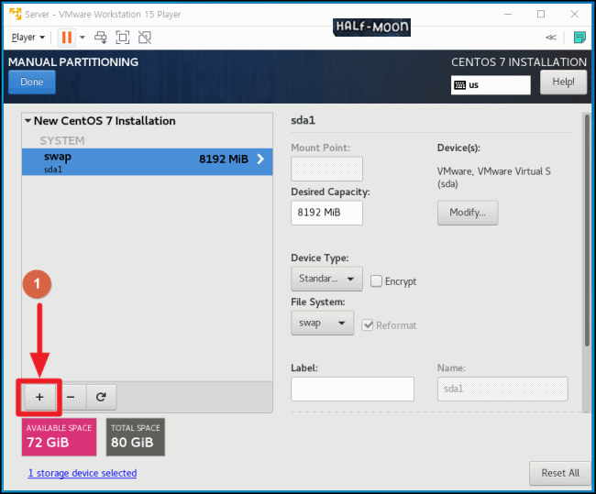The image size is (596, 494).
Task: Open the green notes icon in the VMware toolbar
Action: click(579, 38)
